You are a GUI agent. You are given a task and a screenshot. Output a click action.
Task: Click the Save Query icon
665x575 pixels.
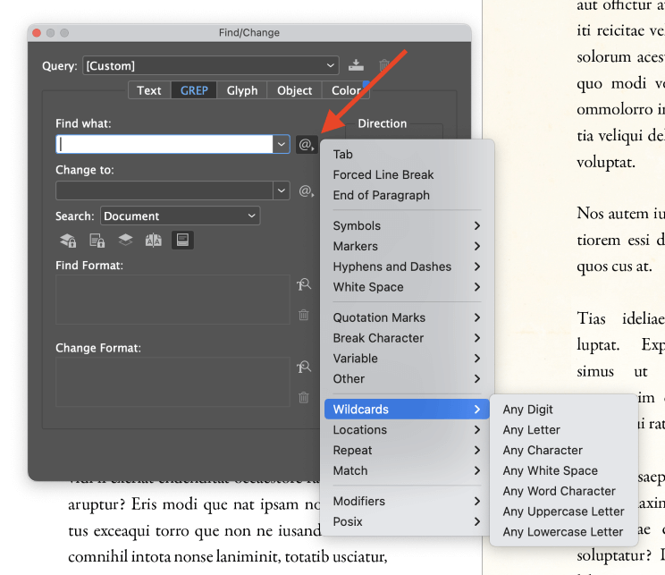point(356,65)
